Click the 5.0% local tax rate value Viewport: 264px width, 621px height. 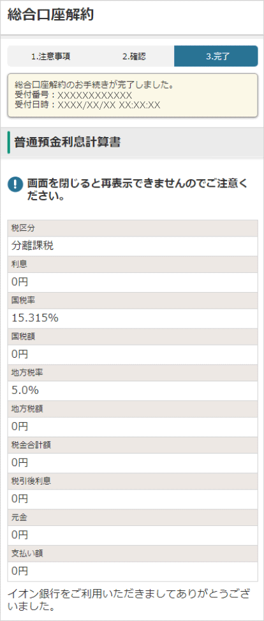(25, 390)
